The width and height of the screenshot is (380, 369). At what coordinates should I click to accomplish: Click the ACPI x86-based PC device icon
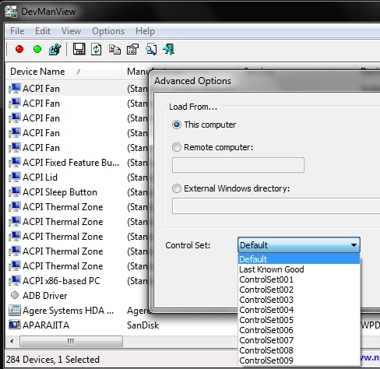click(15, 280)
